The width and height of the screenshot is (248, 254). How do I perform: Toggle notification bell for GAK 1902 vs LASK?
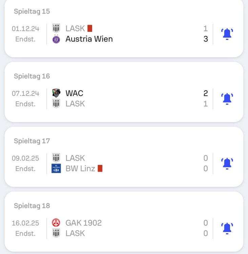(227, 228)
